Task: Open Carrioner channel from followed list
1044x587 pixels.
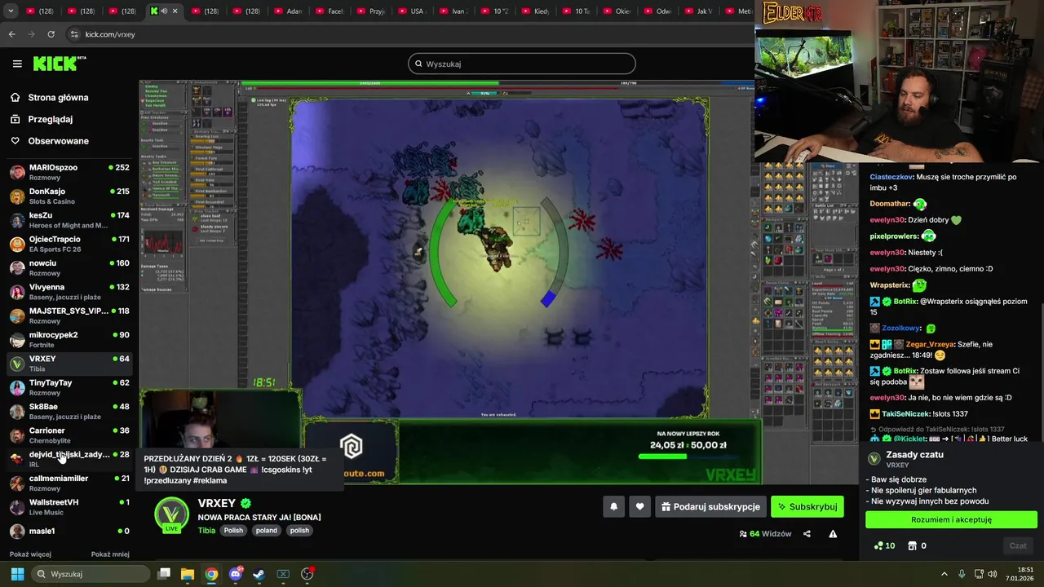Action: point(69,435)
